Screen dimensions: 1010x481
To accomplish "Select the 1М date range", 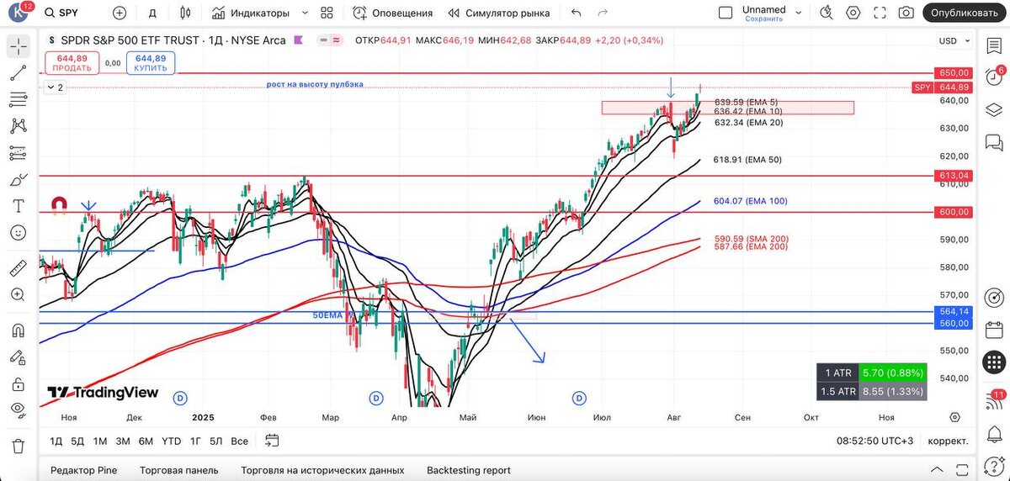I will 100,441.
